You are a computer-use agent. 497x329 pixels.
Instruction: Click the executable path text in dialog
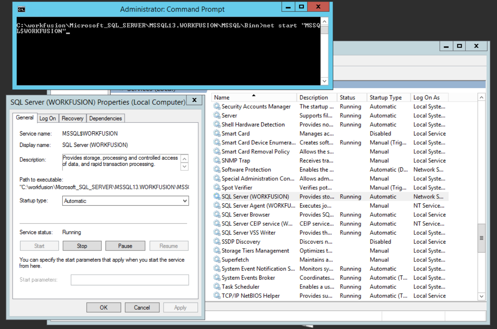point(104,187)
